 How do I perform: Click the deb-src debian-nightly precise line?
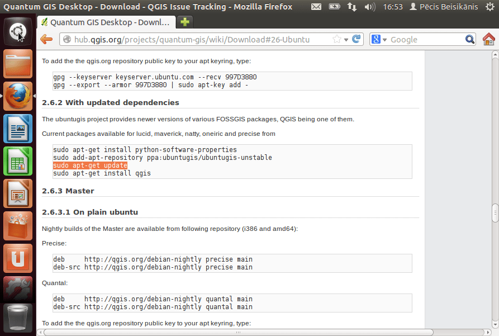point(153,267)
